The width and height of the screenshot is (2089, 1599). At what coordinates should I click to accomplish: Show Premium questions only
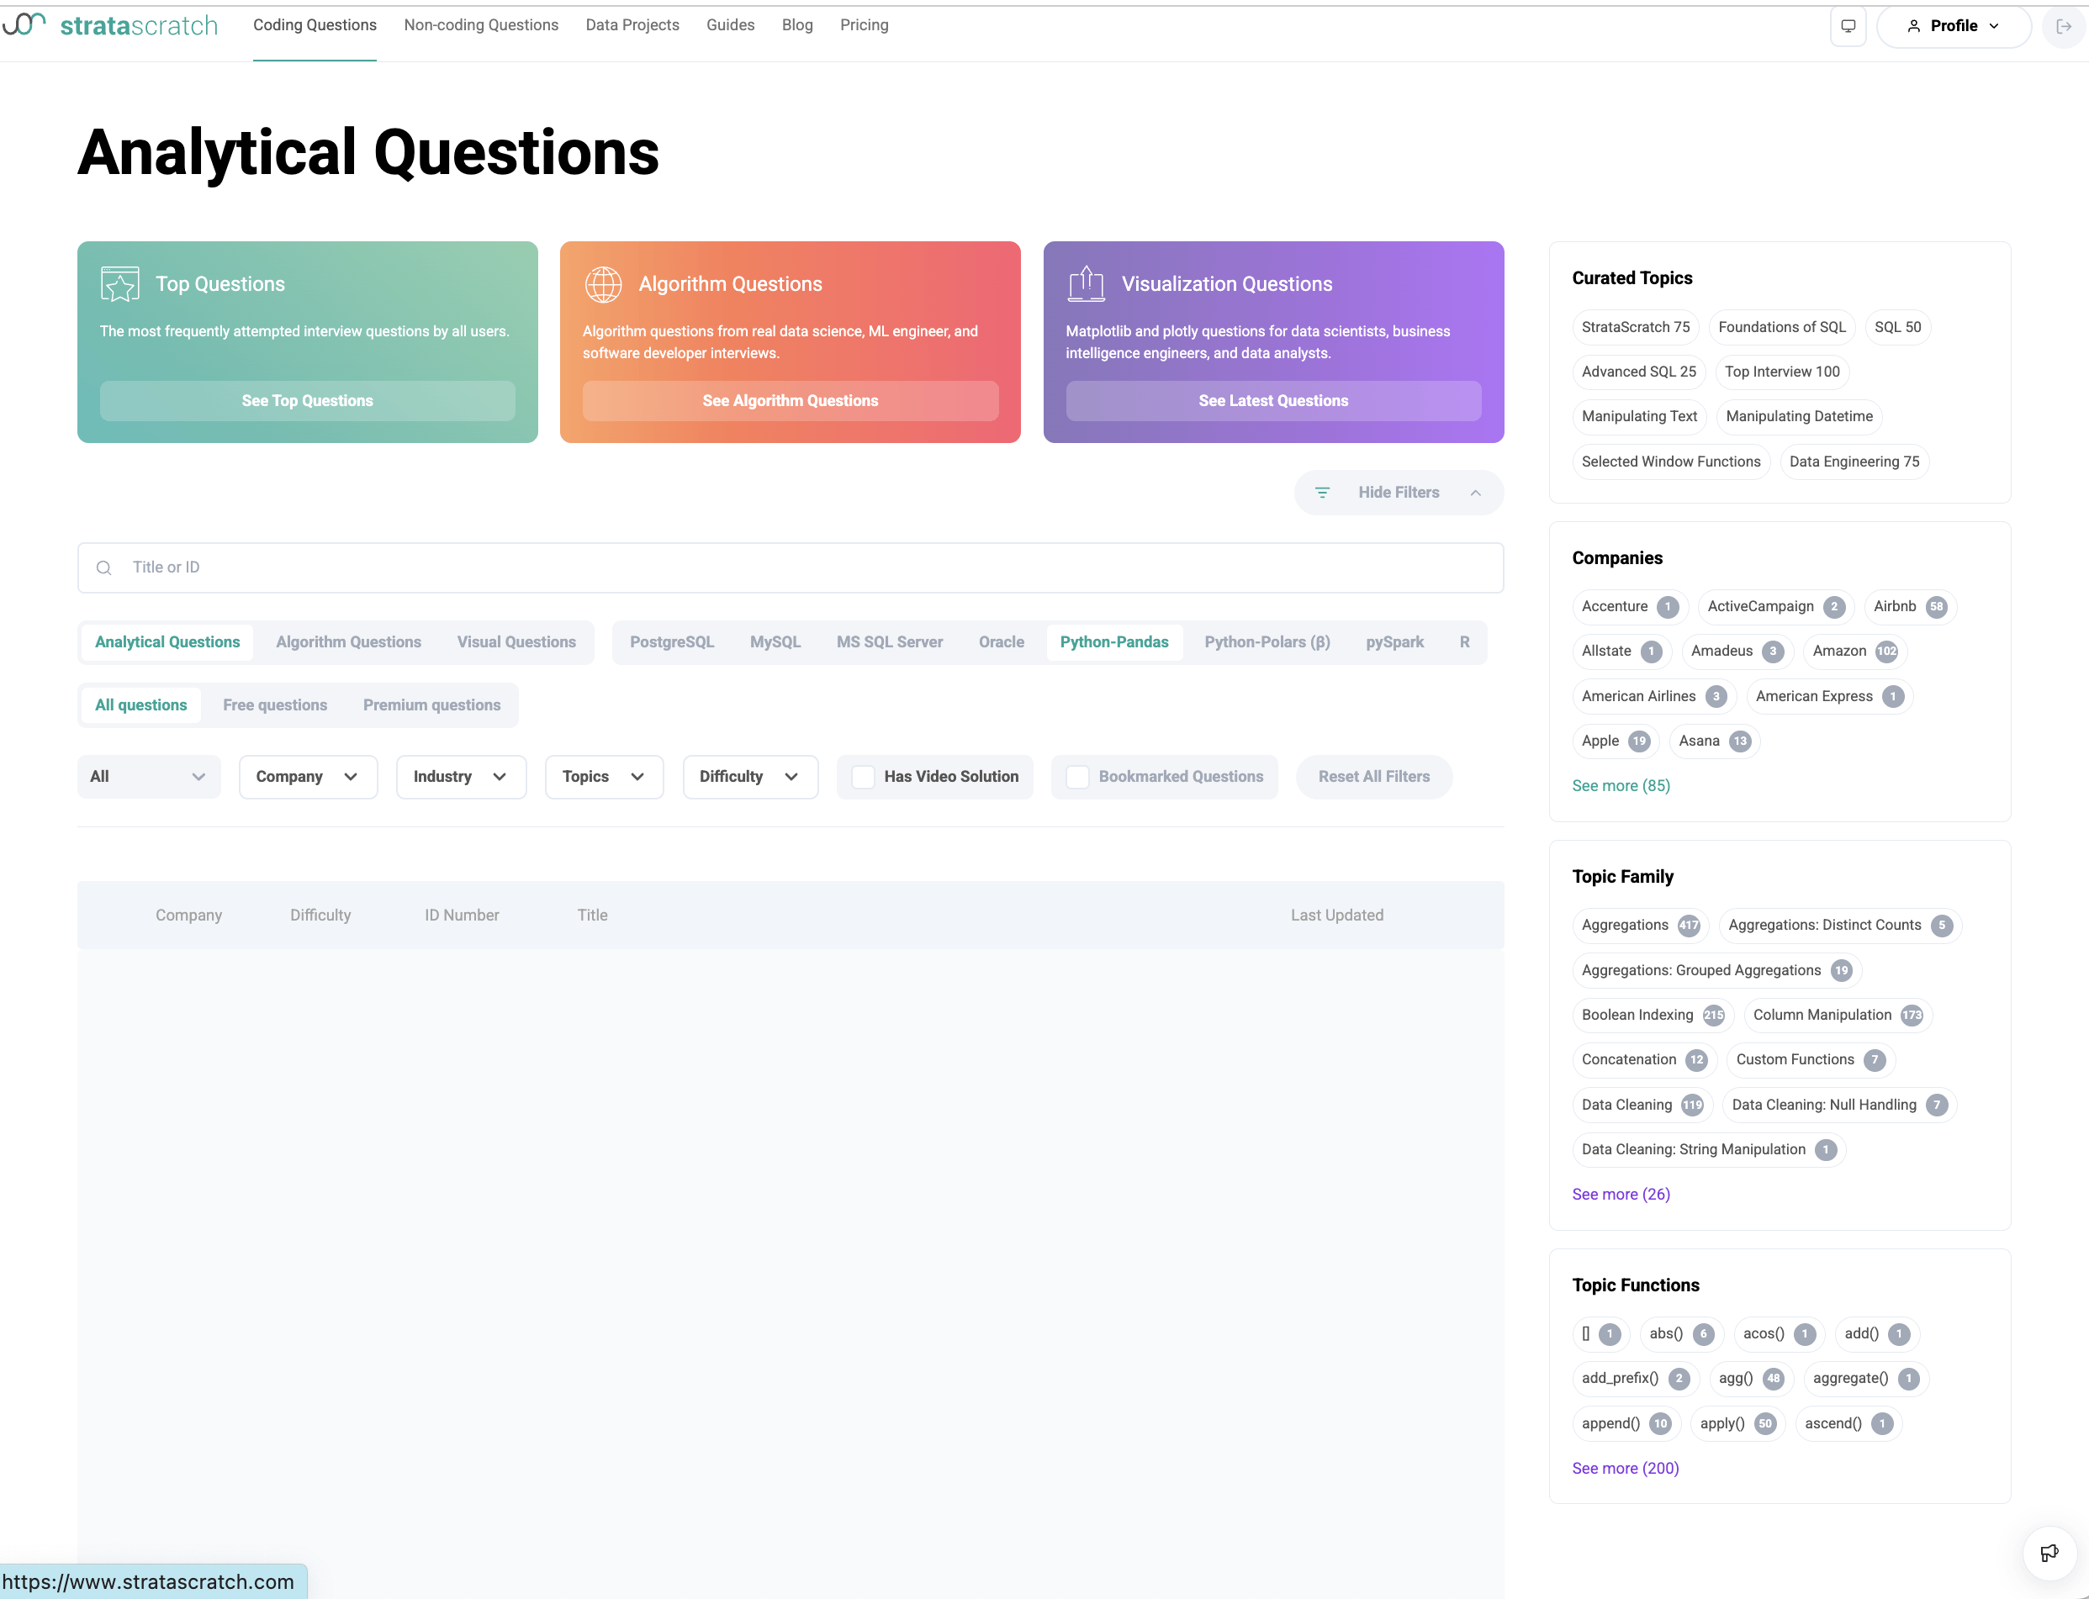click(x=431, y=705)
